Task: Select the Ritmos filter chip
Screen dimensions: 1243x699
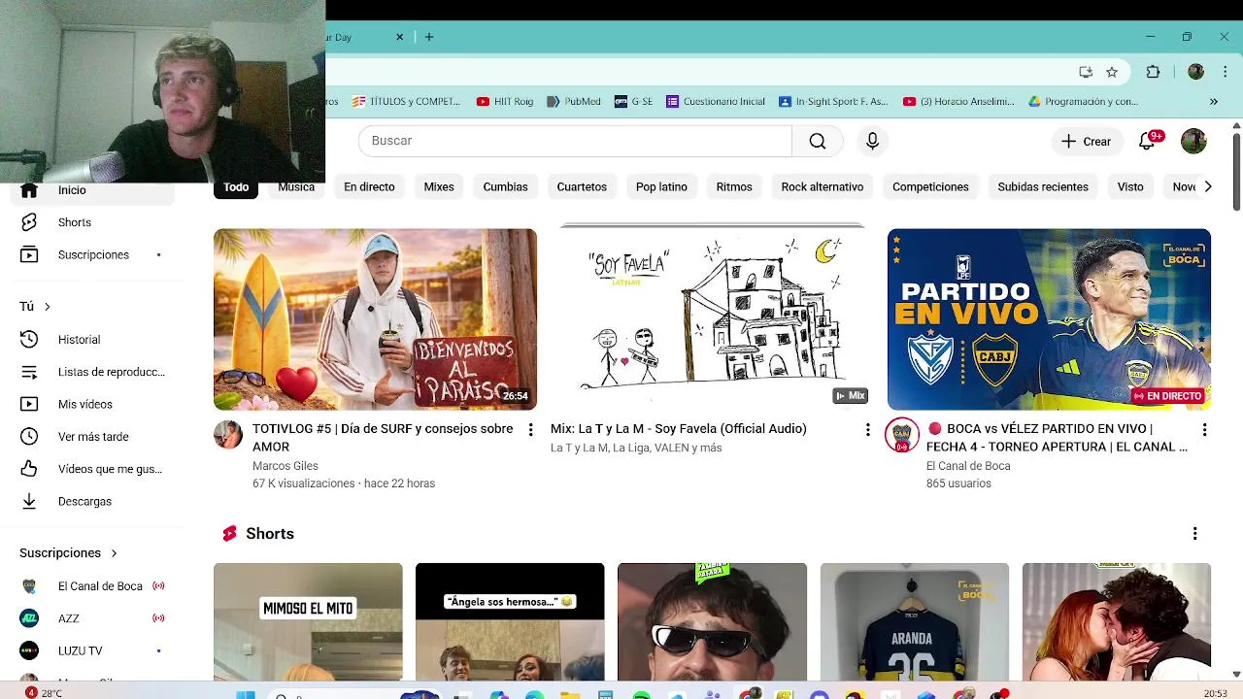Action: click(734, 186)
